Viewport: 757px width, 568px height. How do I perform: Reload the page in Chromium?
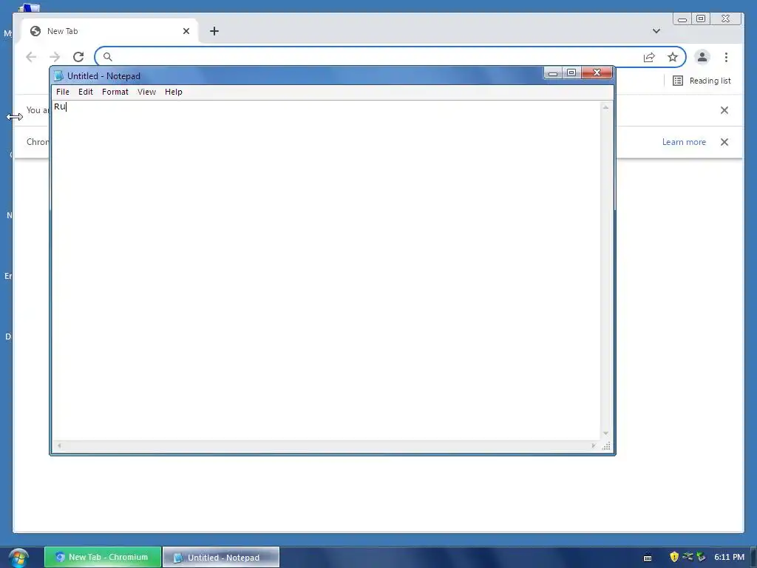78,57
